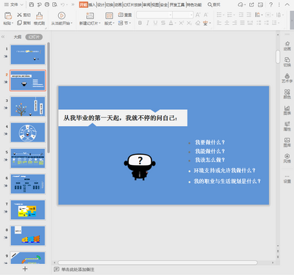
Task: Click the Find (查找) search button
Action: pos(214,4)
